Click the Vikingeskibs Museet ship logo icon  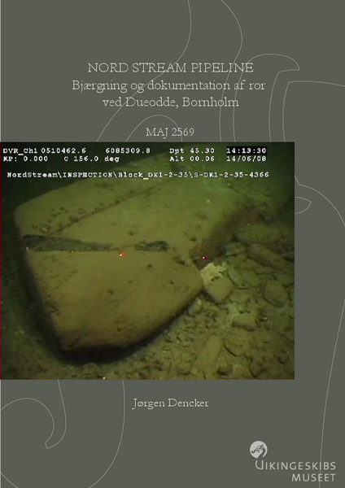click(259, 450)
